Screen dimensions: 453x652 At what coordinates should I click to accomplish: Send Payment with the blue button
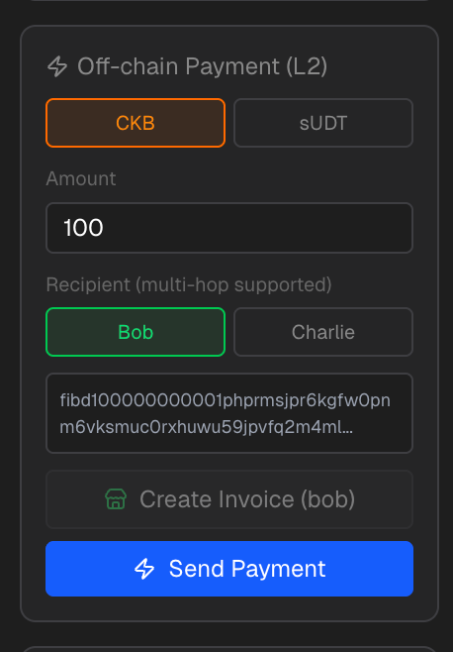[x=229, y=569]
